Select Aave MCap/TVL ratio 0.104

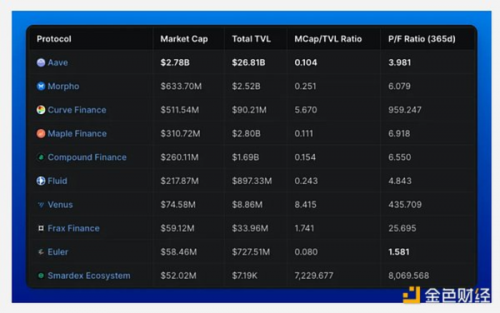(x=306, y=63)
